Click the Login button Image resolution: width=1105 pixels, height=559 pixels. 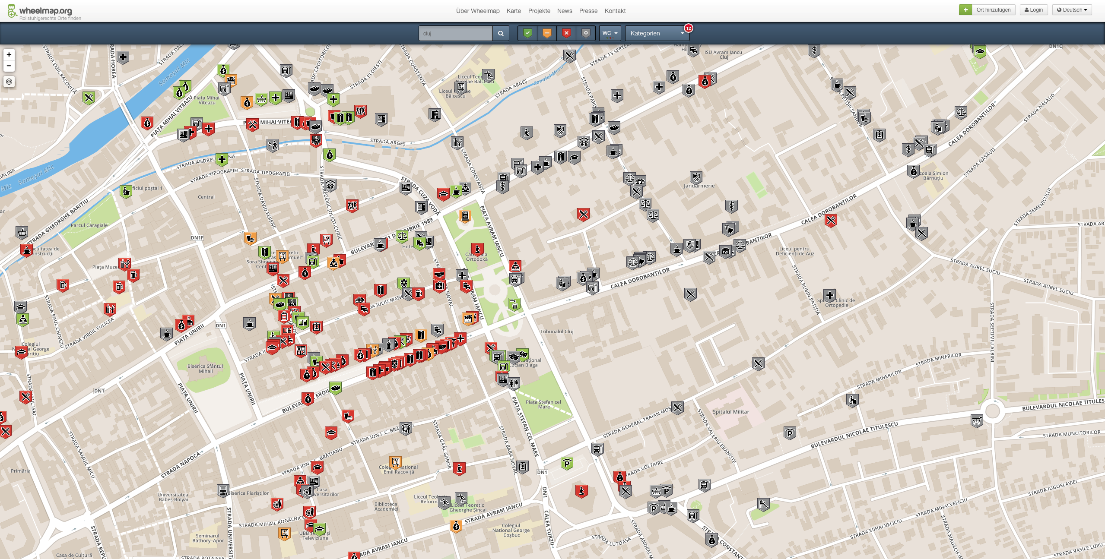[1033, 10]
